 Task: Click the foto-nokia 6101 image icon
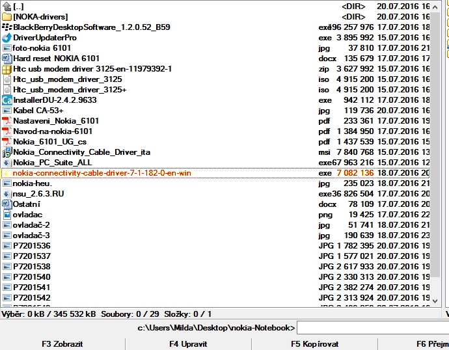(7, 48)
